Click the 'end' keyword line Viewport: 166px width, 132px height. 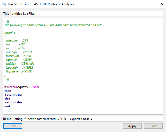click(7, 106)
